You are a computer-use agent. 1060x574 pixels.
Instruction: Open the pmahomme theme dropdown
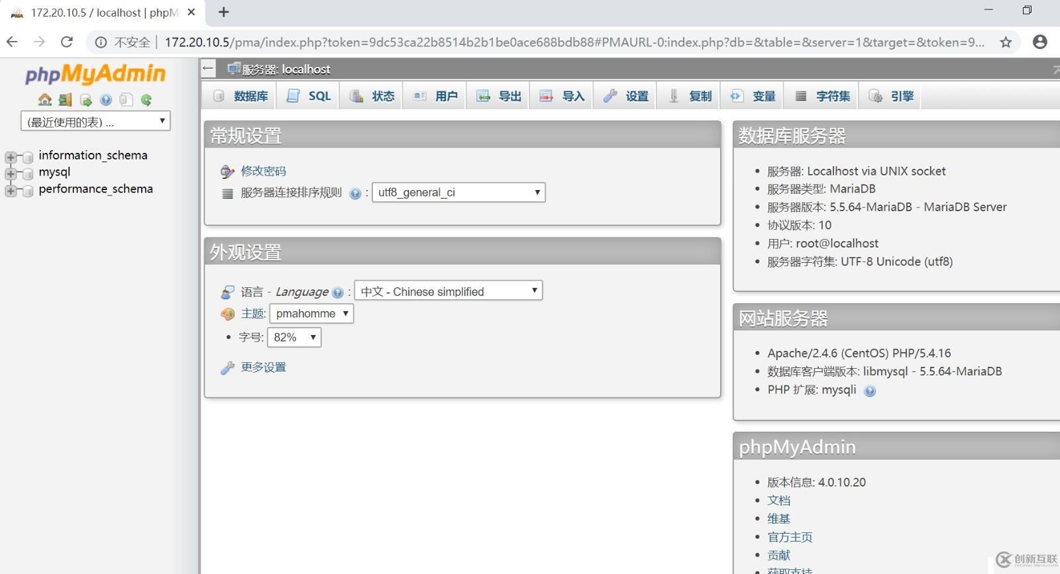[x=311, y=313]
